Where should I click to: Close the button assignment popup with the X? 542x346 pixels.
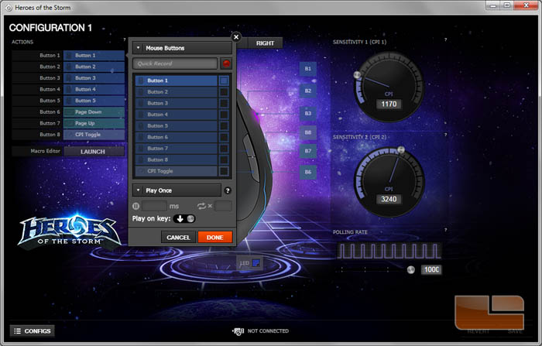coord(236,36)
